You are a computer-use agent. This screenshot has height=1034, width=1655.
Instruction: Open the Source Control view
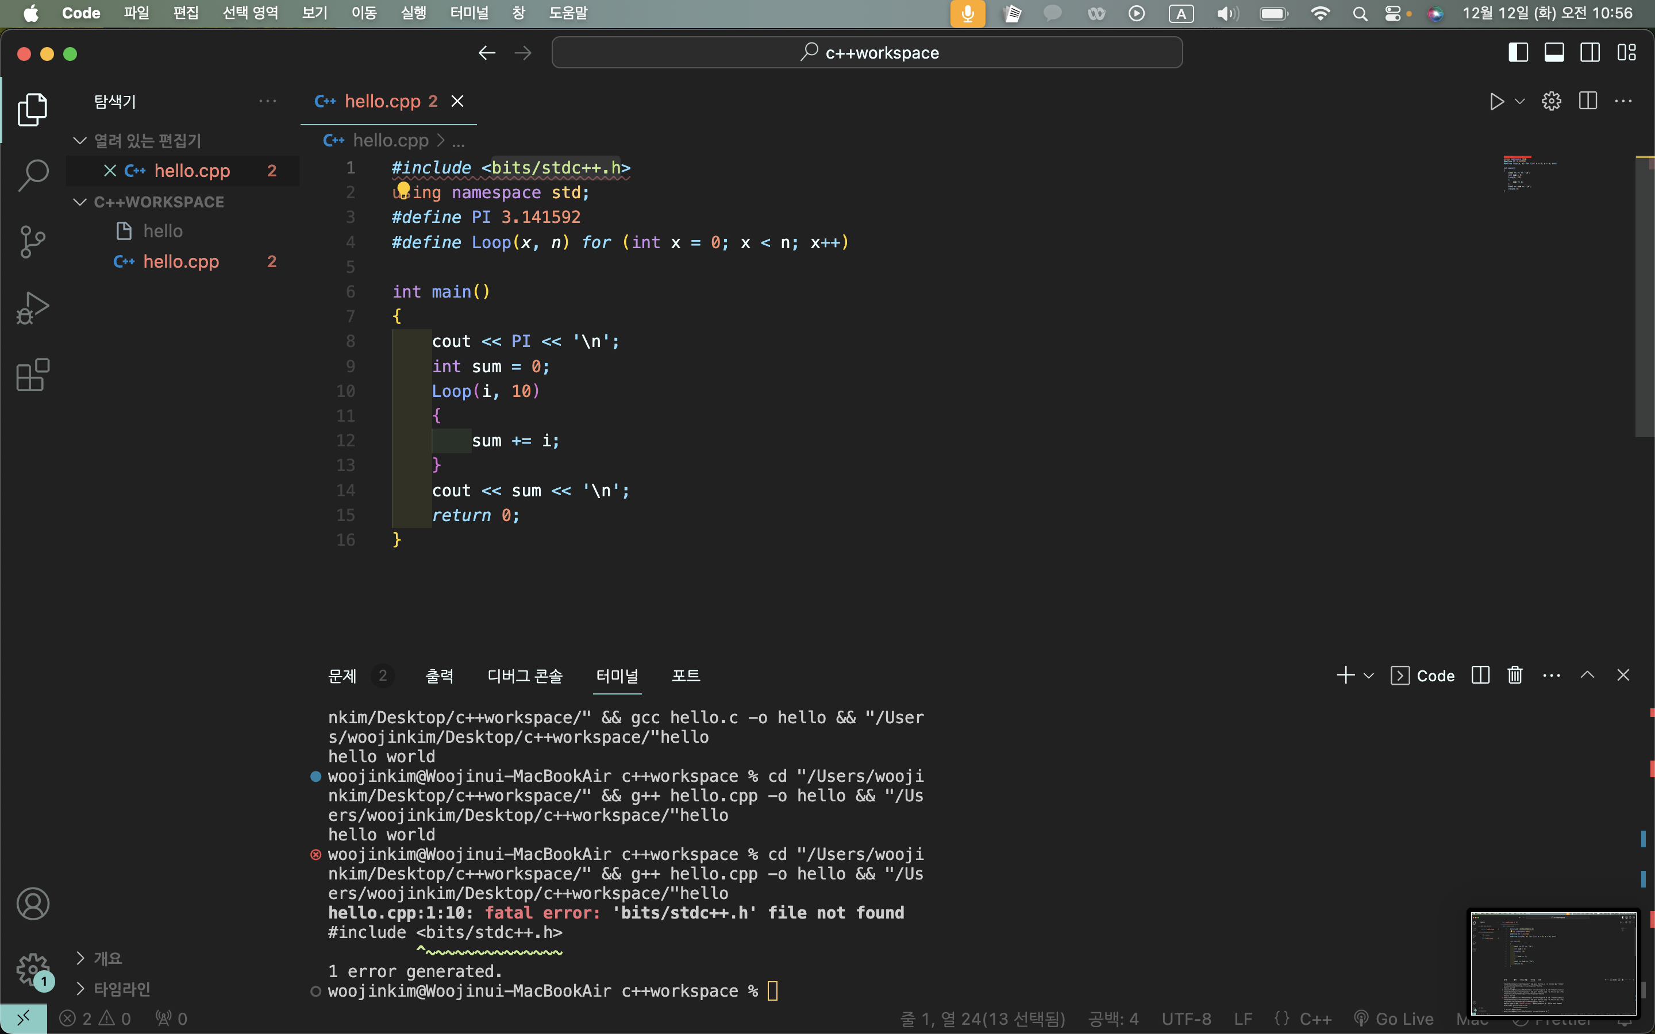pyautogui.click(x=32, y=242)
